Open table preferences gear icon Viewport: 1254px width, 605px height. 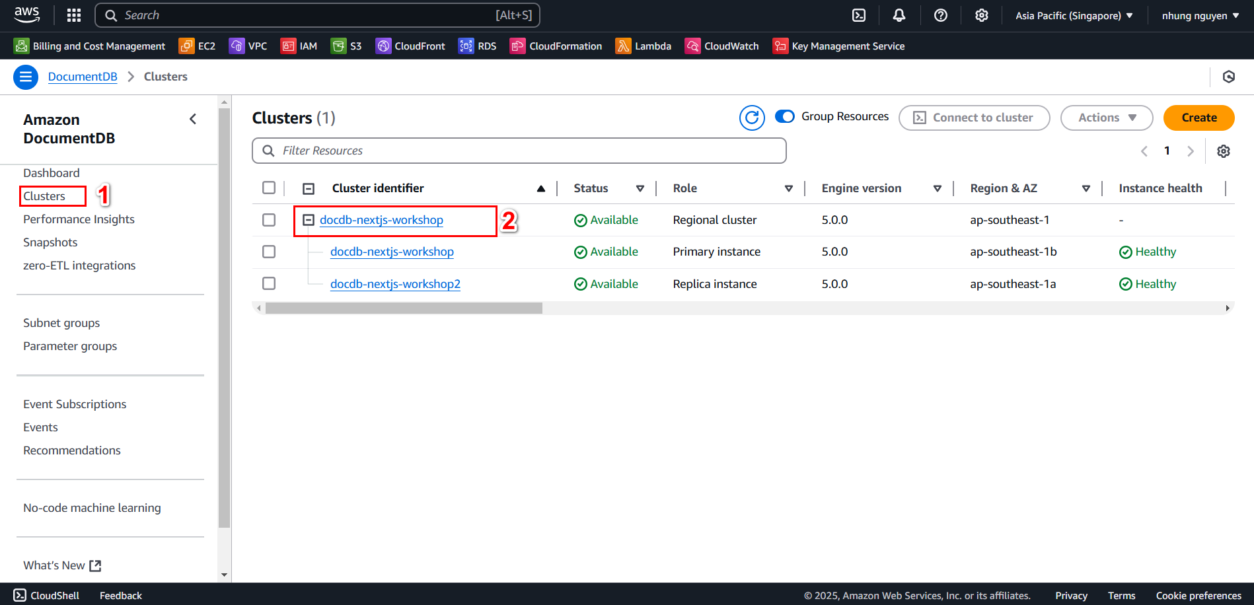point(1224,151)
